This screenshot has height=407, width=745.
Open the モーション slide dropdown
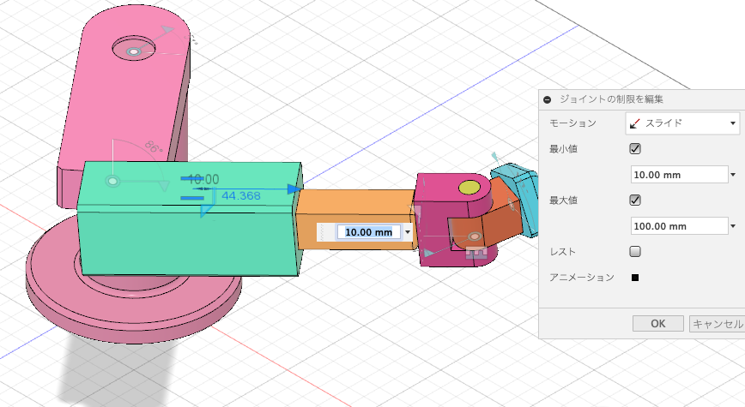(682, 123)
